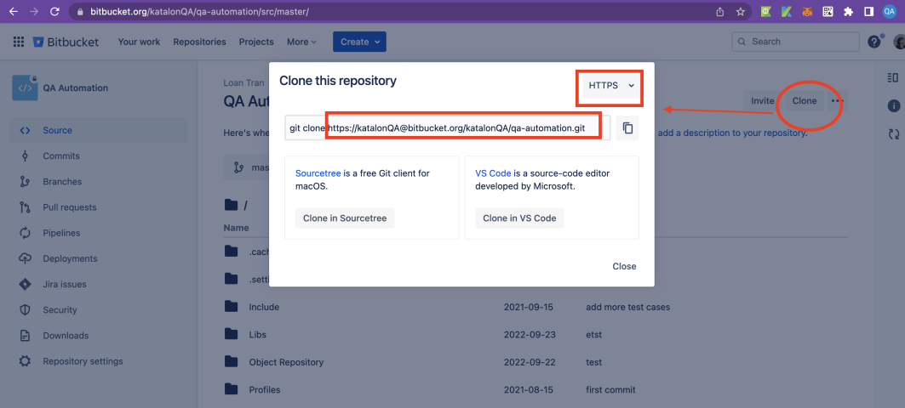Open the Pipelines icon in sidebar
This screenshot has width=905, height=408.
point(26,233)
